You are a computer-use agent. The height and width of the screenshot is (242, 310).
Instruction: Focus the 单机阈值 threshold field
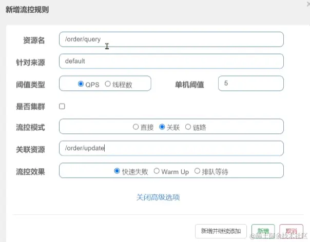251,84
